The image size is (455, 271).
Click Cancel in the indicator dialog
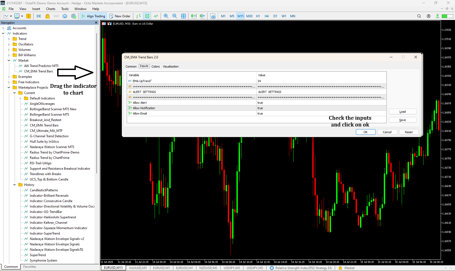387,132
